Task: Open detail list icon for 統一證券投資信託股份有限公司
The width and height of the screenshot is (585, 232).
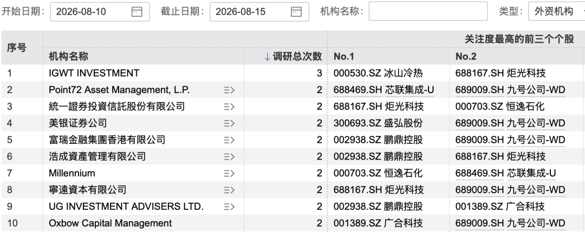Action: (x=229, y=107)
